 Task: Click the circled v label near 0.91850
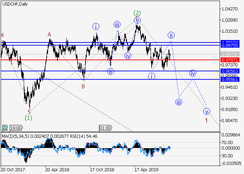tap(207, 112)
